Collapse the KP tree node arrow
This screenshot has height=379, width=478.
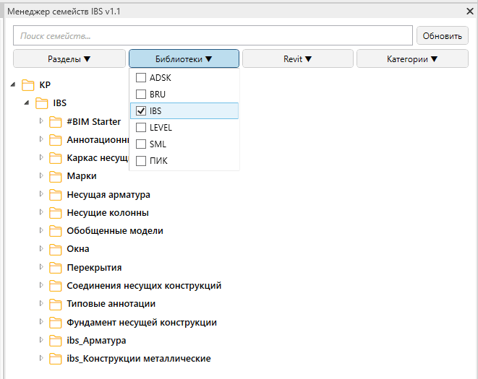click(13, 84)
